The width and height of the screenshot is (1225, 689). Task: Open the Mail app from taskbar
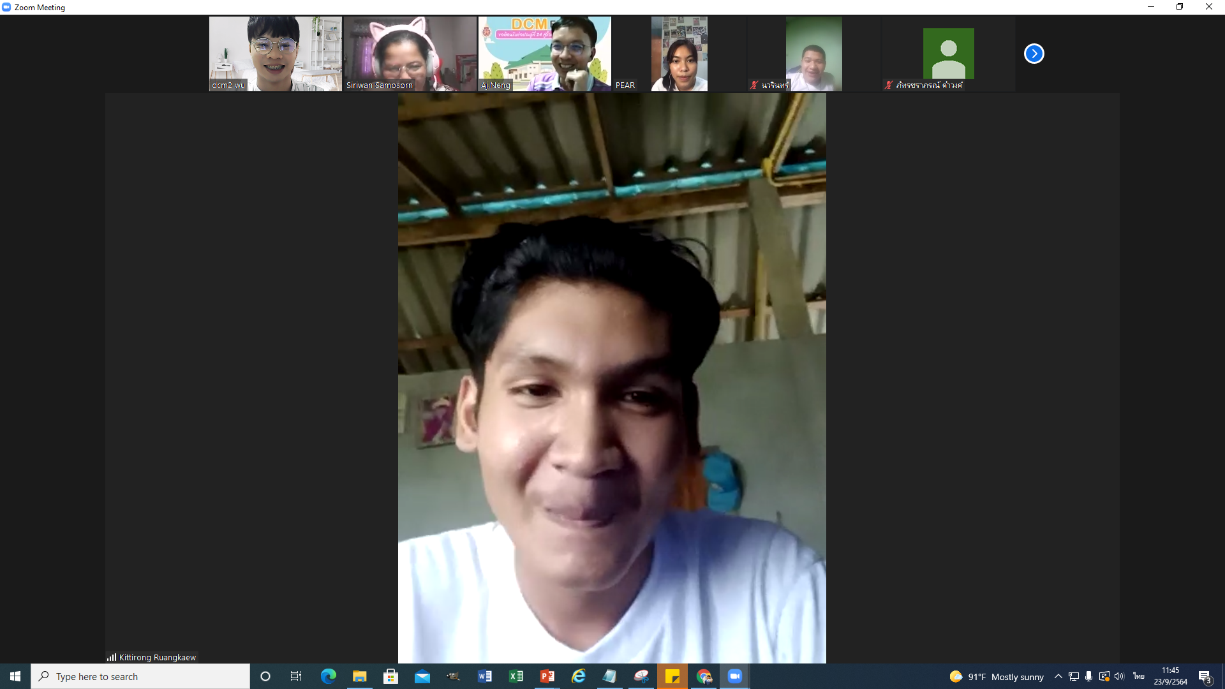422,676
